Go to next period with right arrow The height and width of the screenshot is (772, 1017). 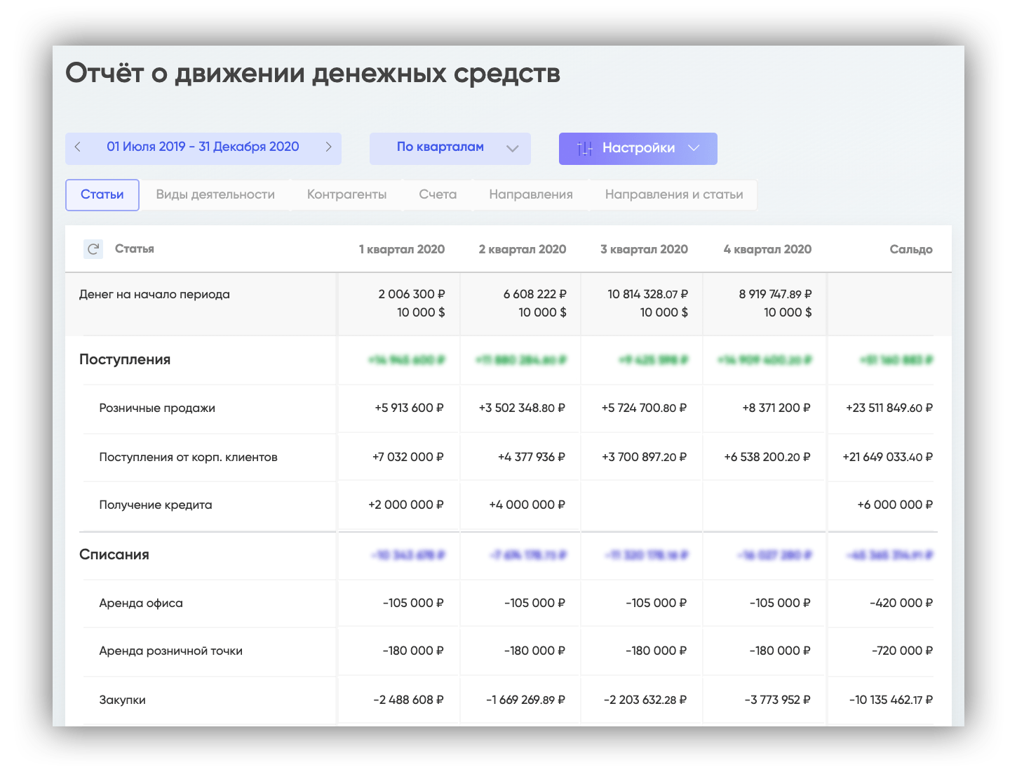point(328,147)
